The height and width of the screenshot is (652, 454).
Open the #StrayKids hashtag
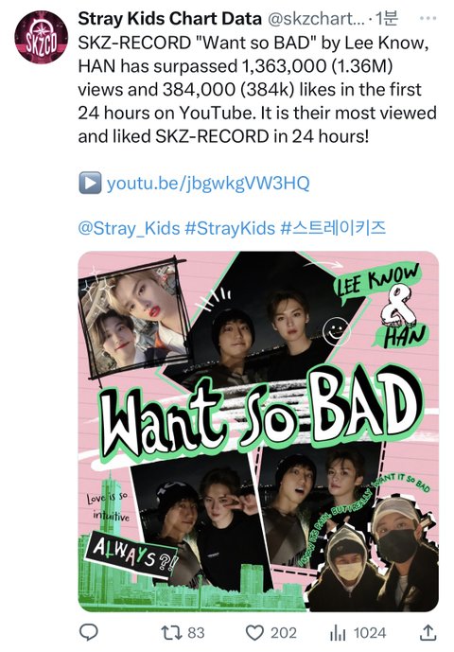pyautogui.click(x=230, y=228)
